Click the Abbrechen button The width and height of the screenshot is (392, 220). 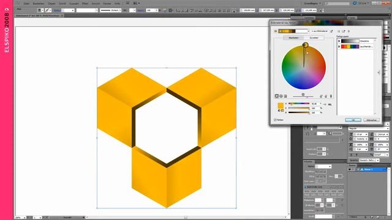(372, 120)
